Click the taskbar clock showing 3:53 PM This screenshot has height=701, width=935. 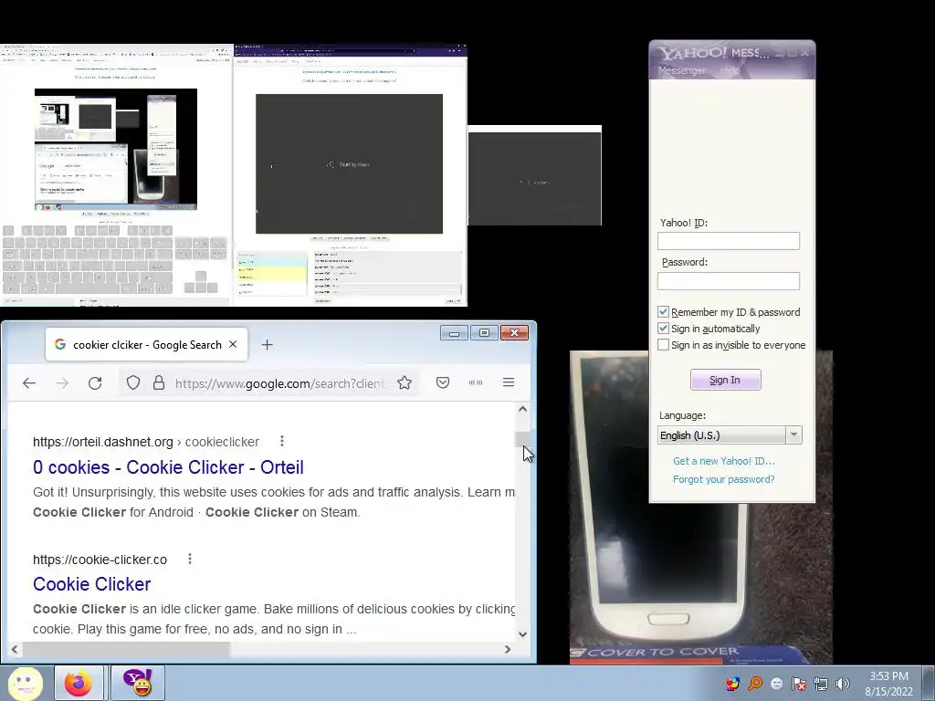888,684
